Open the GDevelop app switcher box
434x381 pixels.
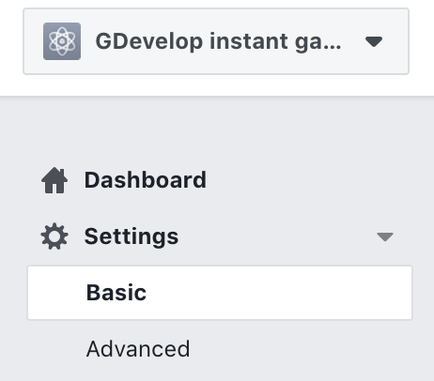(x=216, y=41)
